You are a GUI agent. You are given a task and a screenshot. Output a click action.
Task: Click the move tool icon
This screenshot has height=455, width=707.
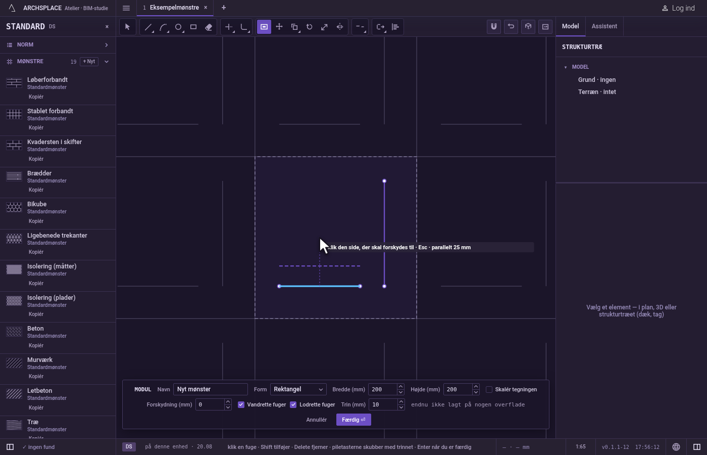point(279,27)
